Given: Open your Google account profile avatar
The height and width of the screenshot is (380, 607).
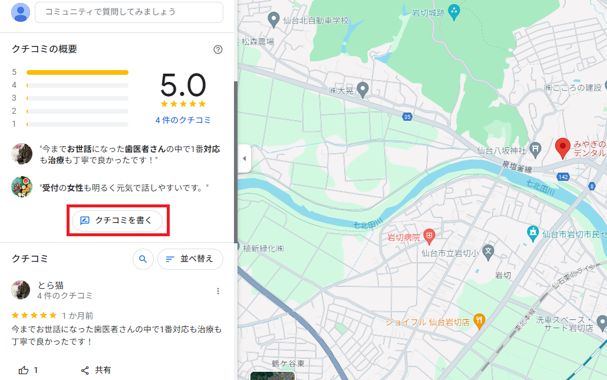Looking at the screenshot, I should (x=19, y=12).
